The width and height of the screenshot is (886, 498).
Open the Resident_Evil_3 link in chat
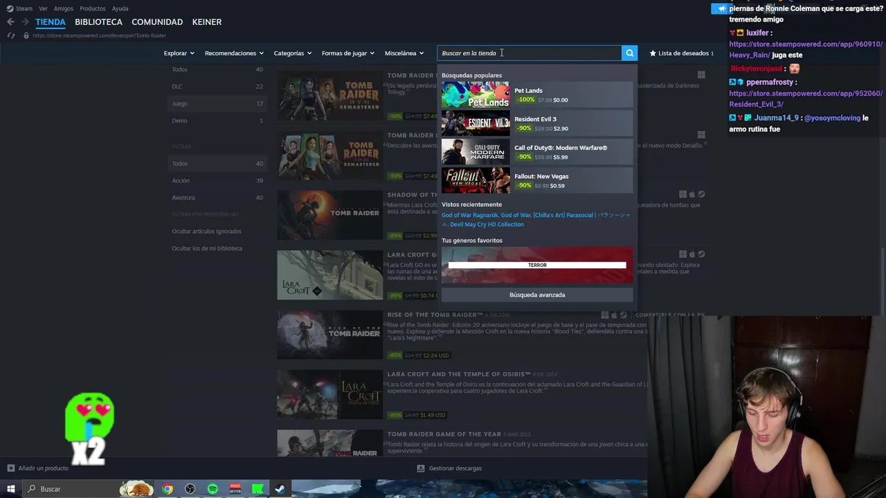806,99
